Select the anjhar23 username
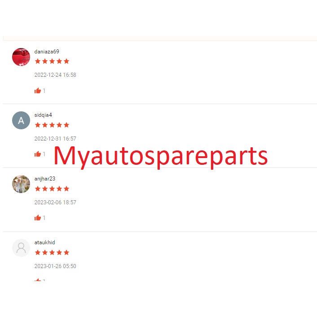This screenshot has width=317, height=317. (45, 179)
